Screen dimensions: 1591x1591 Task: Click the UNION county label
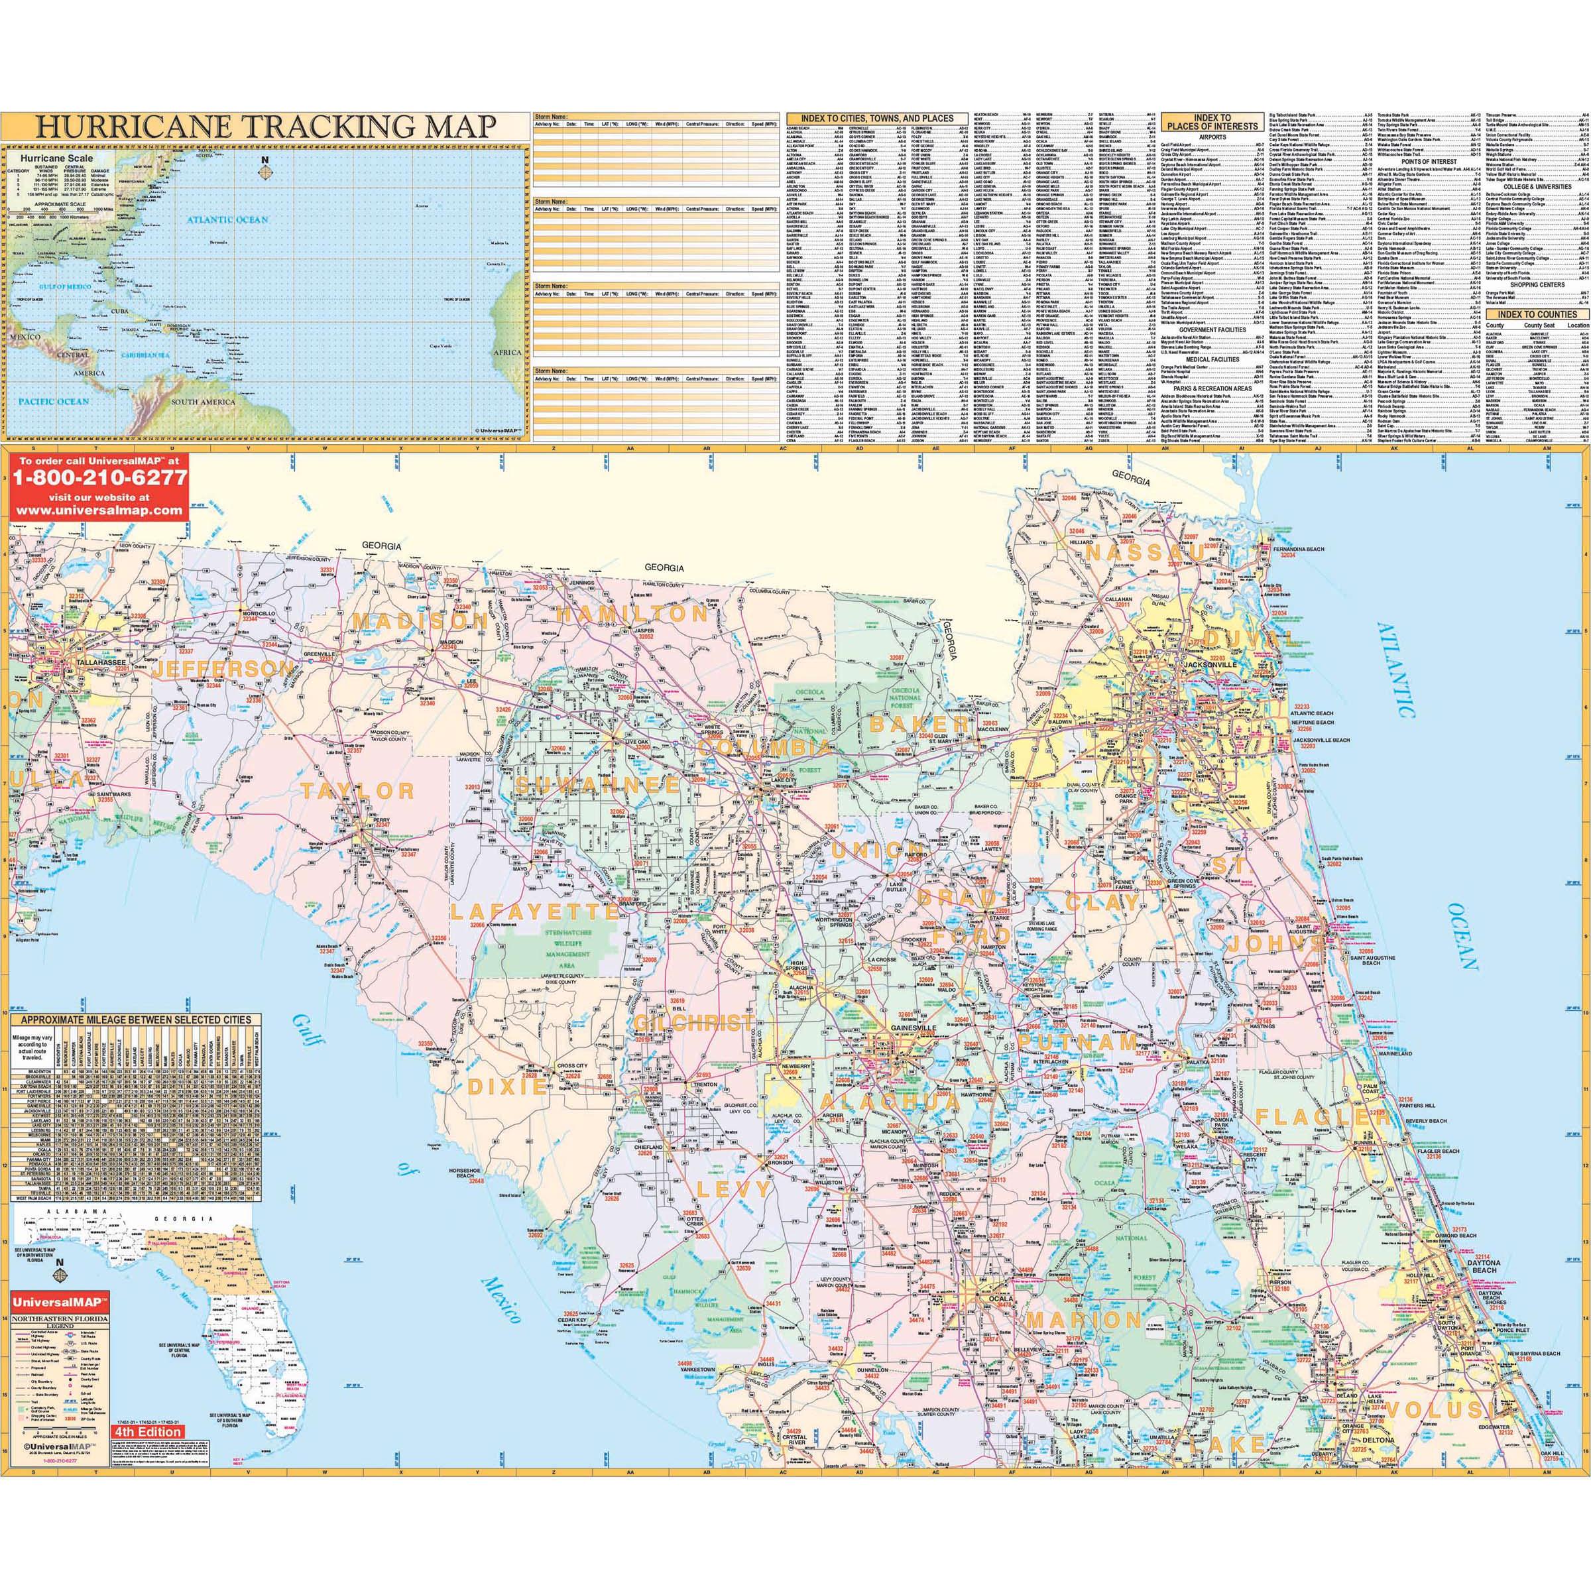[x=877, y=849]
